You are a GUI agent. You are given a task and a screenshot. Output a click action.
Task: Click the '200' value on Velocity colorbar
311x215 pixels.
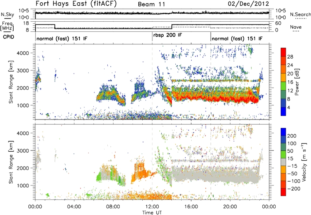coord(292,136)
